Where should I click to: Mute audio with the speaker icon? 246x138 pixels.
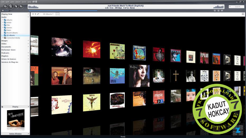(x=3, y=11)
